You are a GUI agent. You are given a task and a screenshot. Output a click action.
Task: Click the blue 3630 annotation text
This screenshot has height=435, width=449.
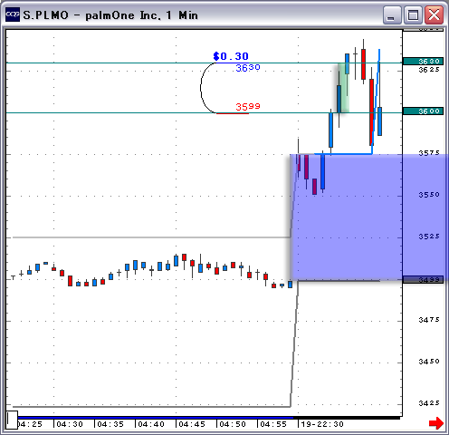(248, 68)
